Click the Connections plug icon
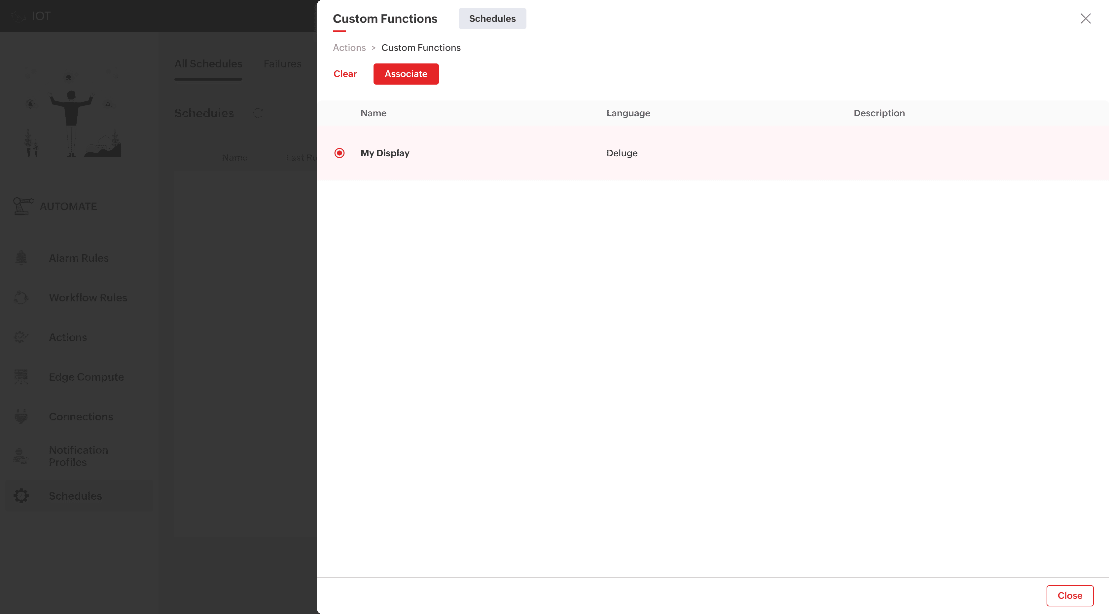 tap(21, 416)
